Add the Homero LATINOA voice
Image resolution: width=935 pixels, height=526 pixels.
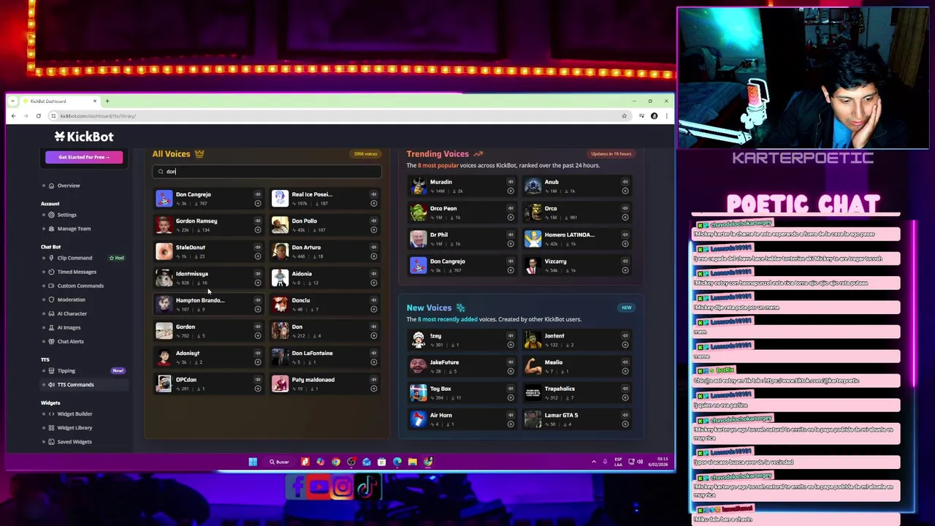tap(625, 243)
